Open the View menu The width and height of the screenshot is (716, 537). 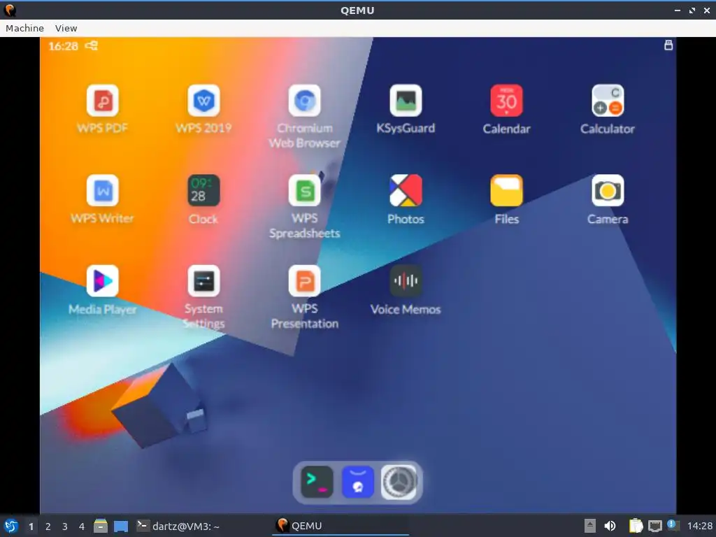pos(66,28)
